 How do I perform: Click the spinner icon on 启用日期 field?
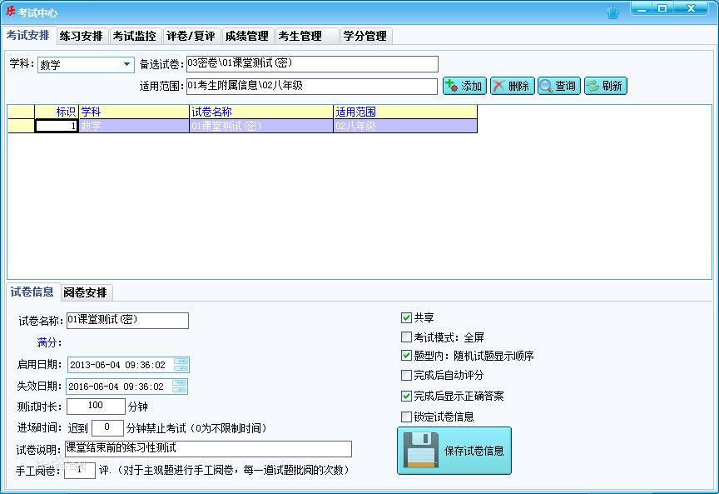(x=181, y=364)
